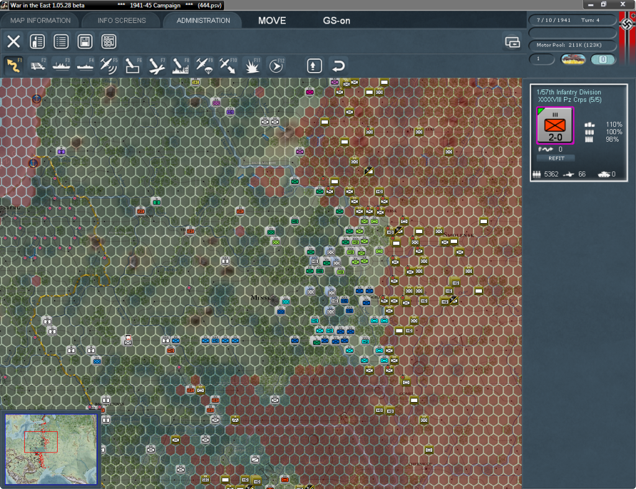
Task: Open the list preferences icon
Action: click(x=61, y=42)
